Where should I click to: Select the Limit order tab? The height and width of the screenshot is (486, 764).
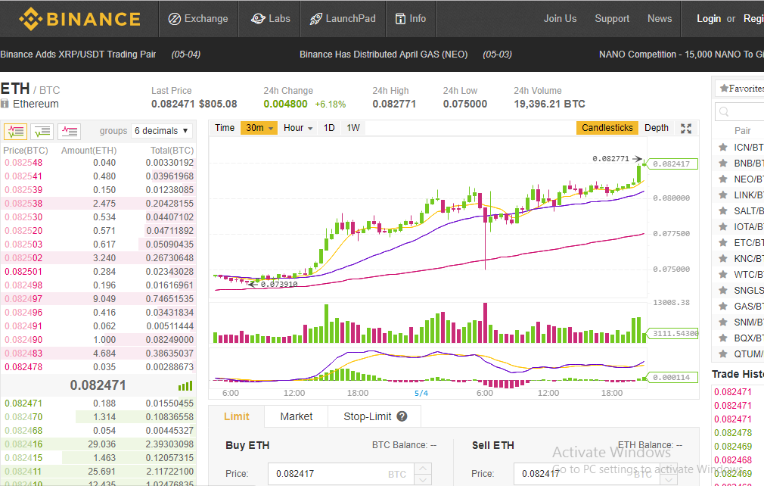point(236,416)
